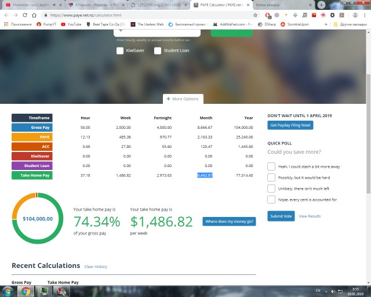The image size is (371, 297).
Task: Expand the More Options panel
Action: tap(183, 99)
